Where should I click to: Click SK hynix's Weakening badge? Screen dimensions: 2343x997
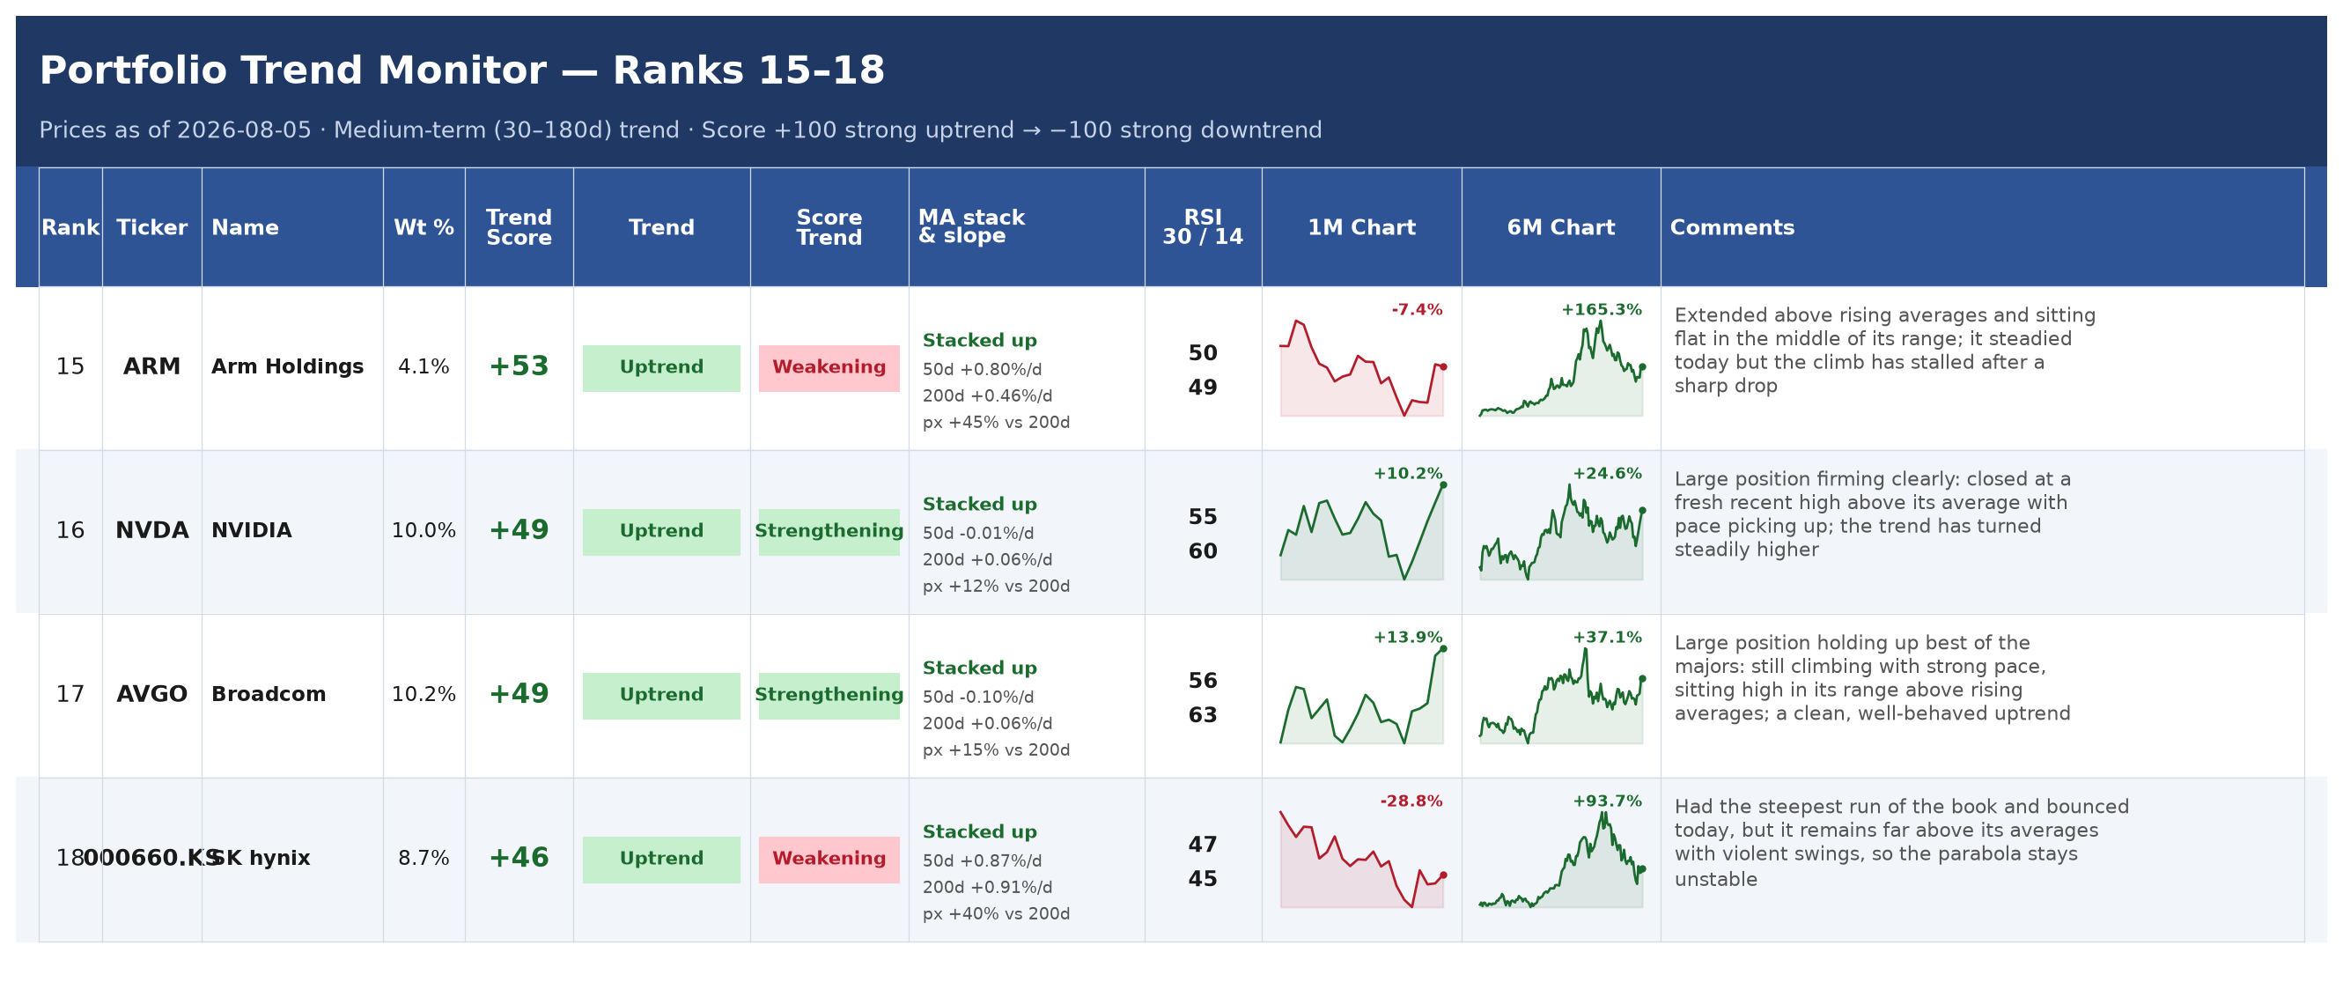click(829, 859)
